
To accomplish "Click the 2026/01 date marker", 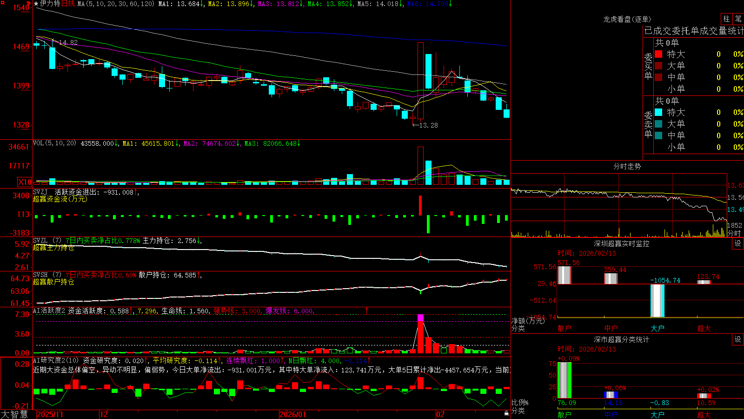I will (292, 414).
